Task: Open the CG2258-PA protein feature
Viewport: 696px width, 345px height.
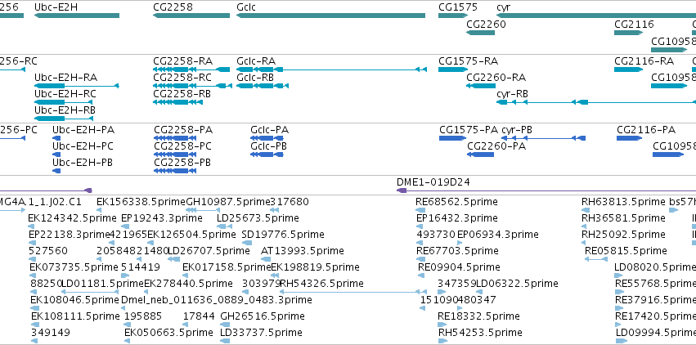Action: 175,138
